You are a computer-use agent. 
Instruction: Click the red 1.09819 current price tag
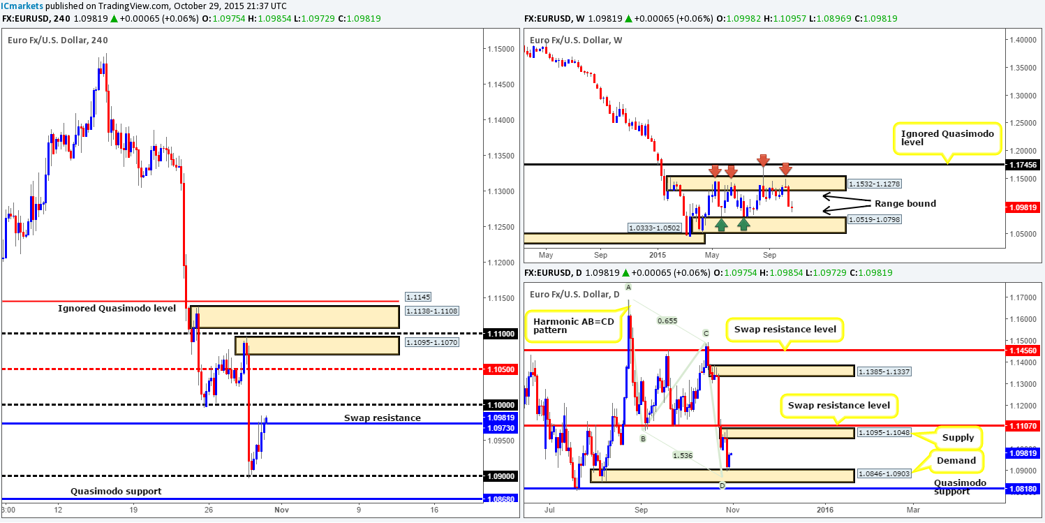1021,207
